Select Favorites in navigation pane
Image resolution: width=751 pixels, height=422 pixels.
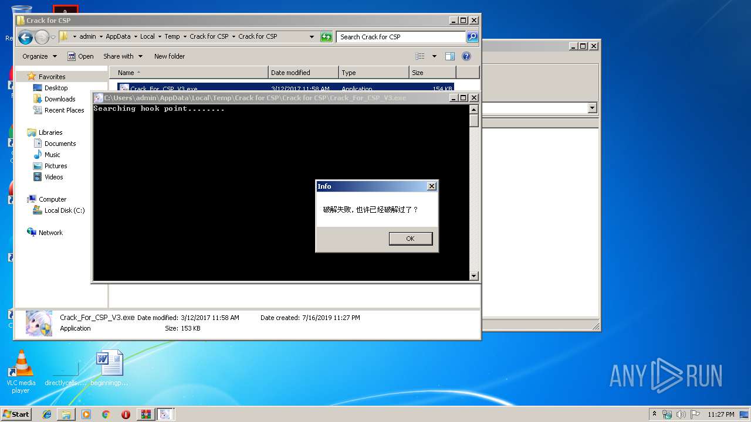coord(52,77)
